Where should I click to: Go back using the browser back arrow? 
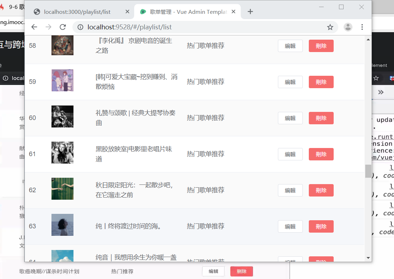coord(34,27)
